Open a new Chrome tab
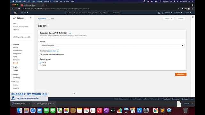 pyautogui.click(x=47, y=5)
